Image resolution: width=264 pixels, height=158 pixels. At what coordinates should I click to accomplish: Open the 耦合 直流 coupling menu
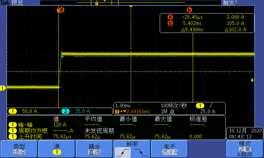94,149
